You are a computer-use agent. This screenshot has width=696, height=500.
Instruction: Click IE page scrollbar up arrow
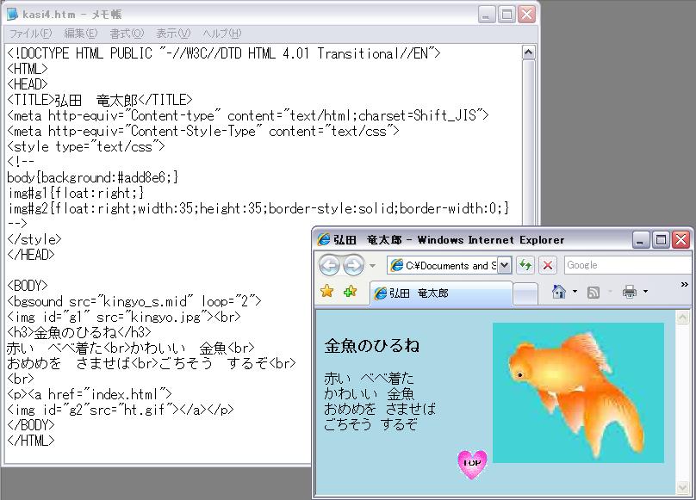pyautogui.click(x=682, y=318)
